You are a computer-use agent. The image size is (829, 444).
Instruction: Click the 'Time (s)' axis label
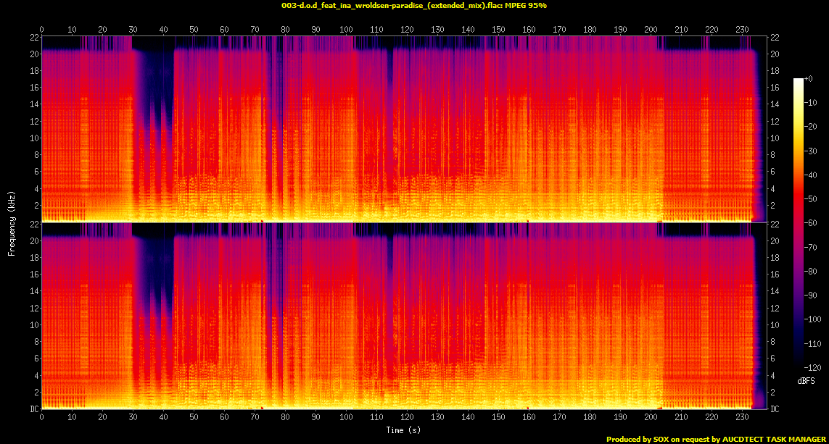(403, 430)
